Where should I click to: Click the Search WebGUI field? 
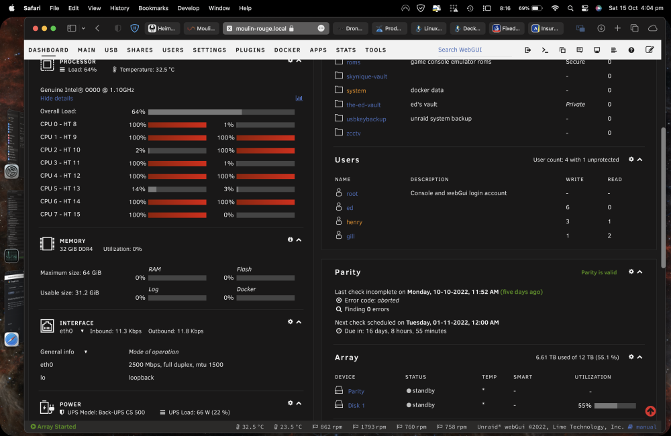[x=474, y=50]
